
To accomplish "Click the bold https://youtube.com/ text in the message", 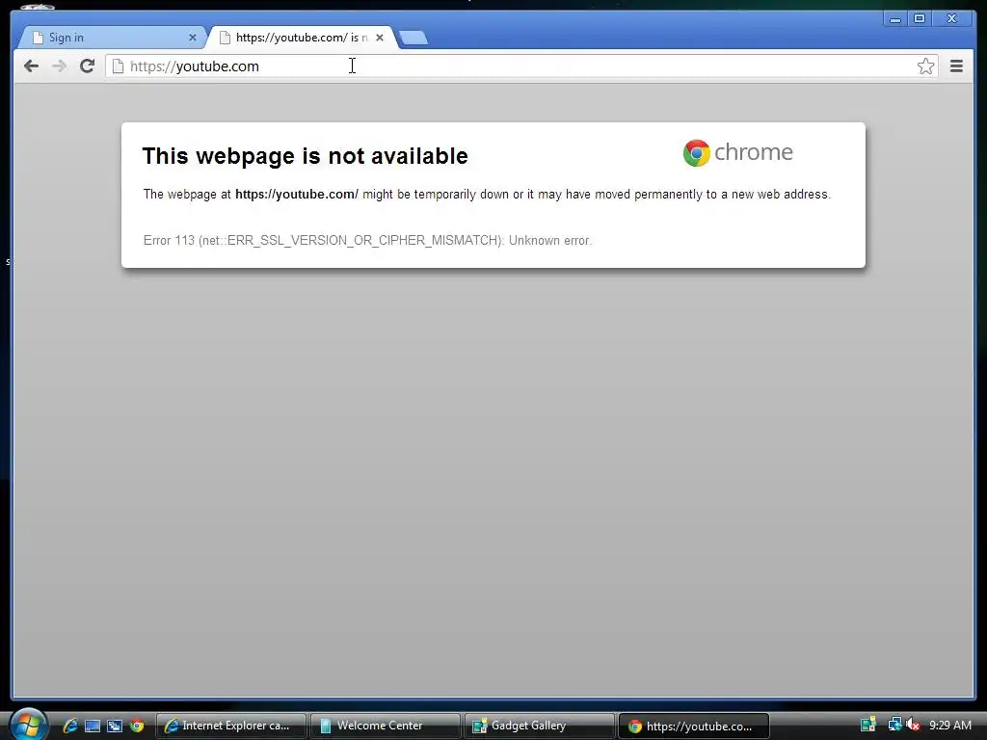I will [x=297, y=195].
